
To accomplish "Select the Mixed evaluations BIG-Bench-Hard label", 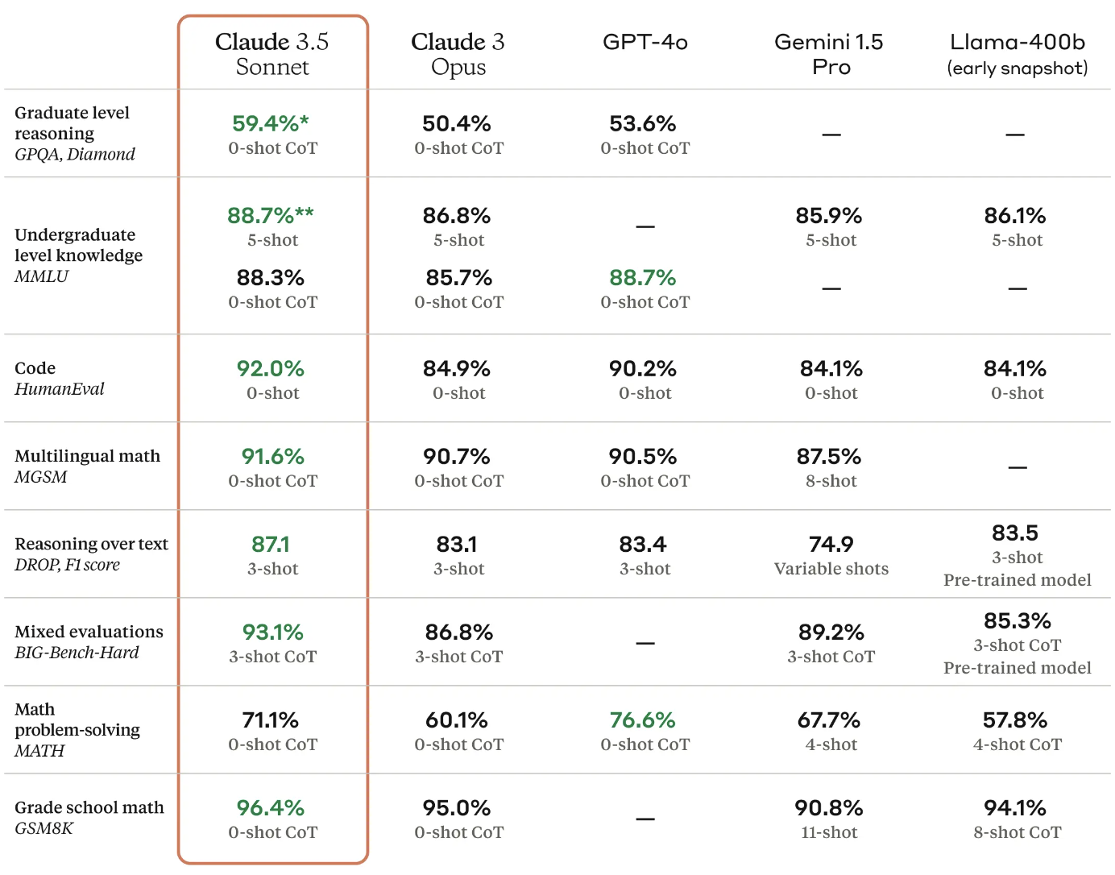I will pyautogui.click(x=89, y=641).
